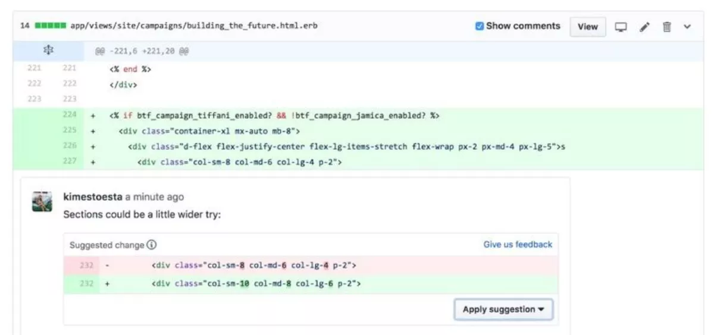Click the View file button
714x335 pixels.
(x=587, y=27)
